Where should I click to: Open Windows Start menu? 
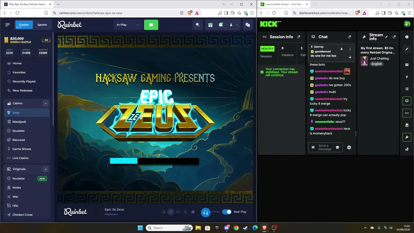140,228
